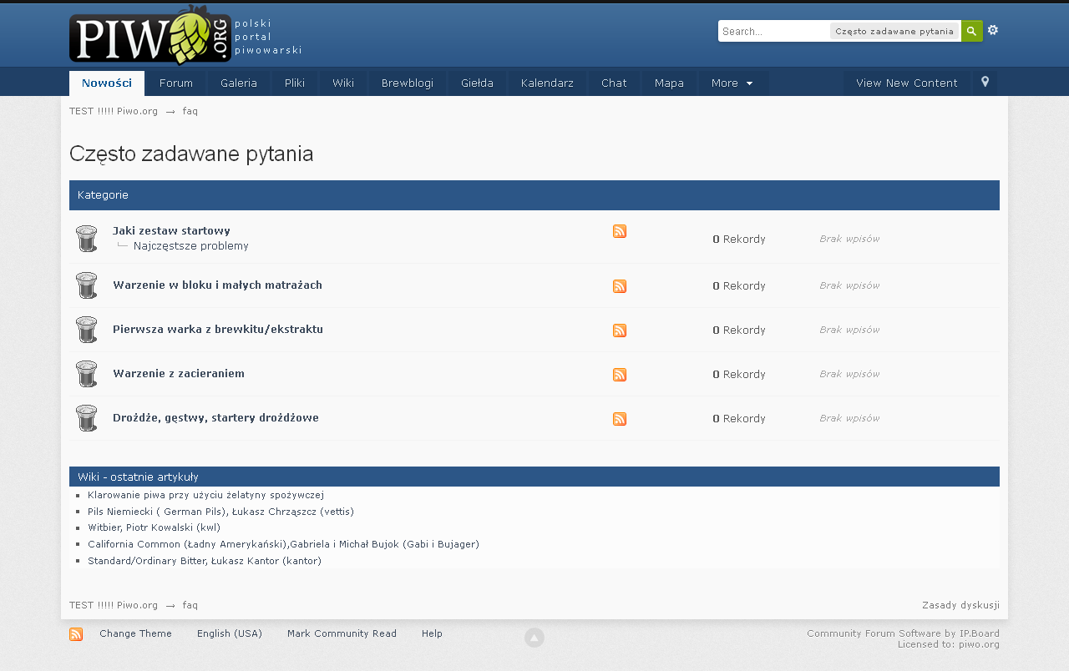1069x671 pixels.
Task: Click the green search magnifier button
Action: pos(971,31)
